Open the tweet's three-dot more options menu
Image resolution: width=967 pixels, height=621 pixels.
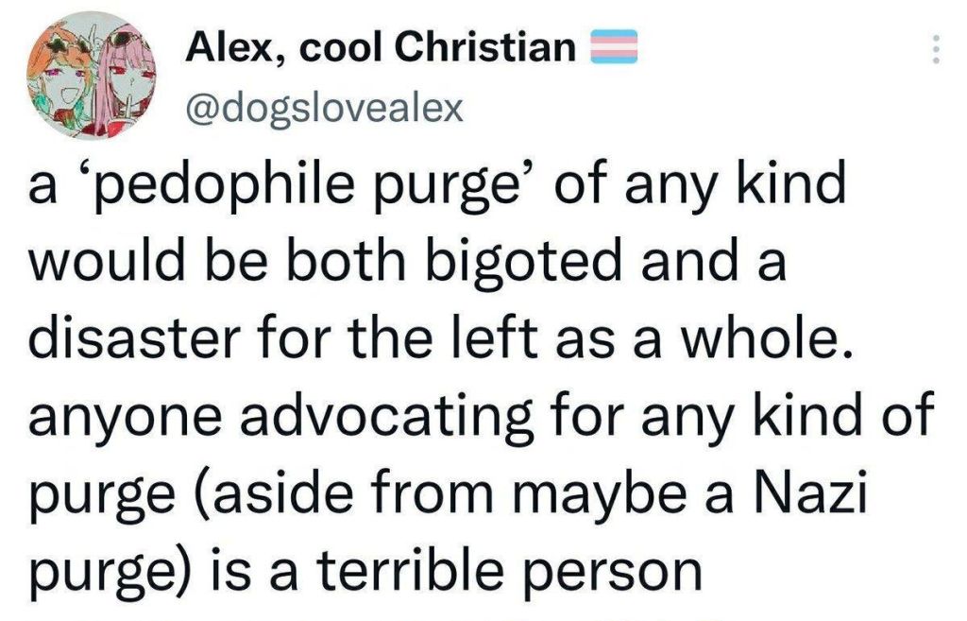pyautogui.click(x=936, y=49)
